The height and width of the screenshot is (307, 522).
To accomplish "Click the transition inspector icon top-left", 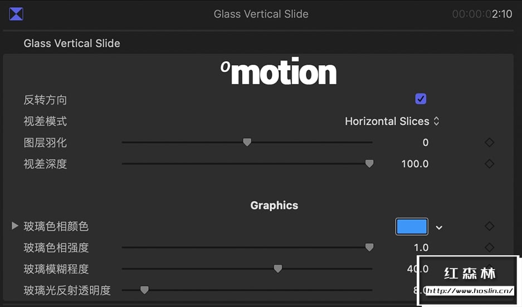I will click(16, 14).
